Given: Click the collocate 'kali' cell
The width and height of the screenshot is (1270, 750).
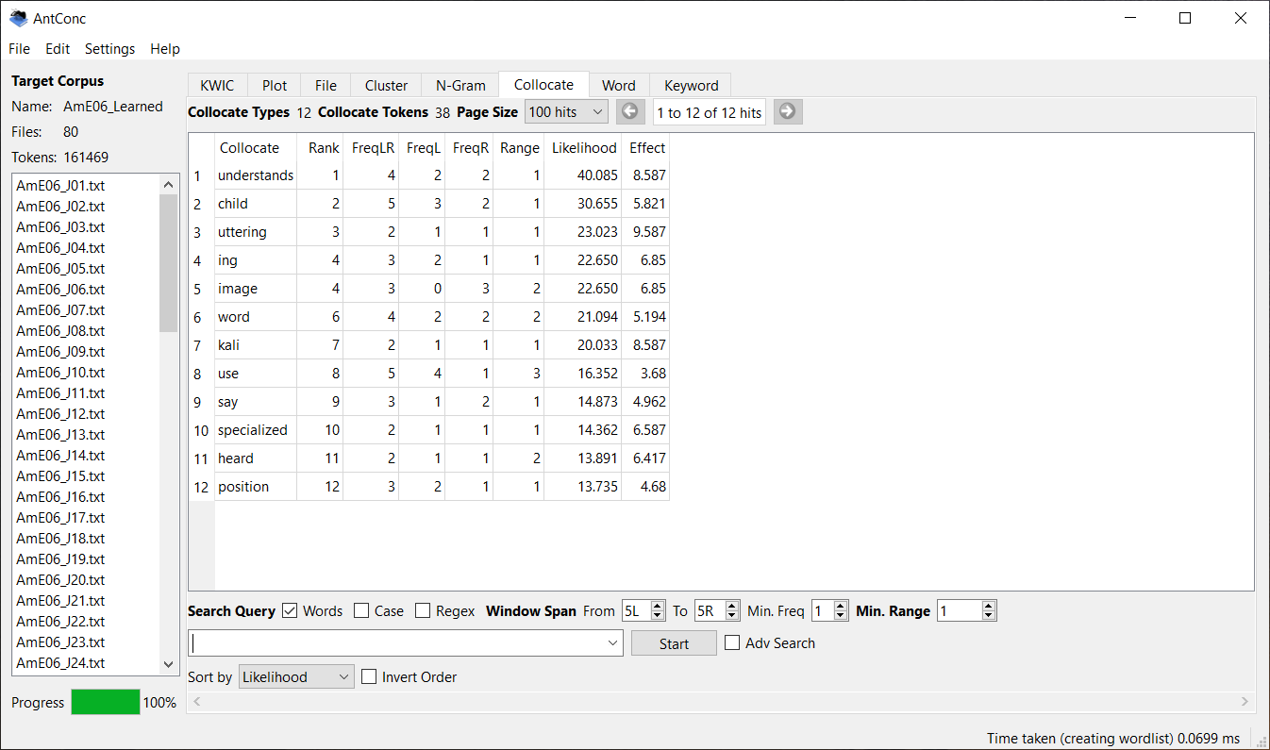Looking at the screenshot, I should click(256, 345).
